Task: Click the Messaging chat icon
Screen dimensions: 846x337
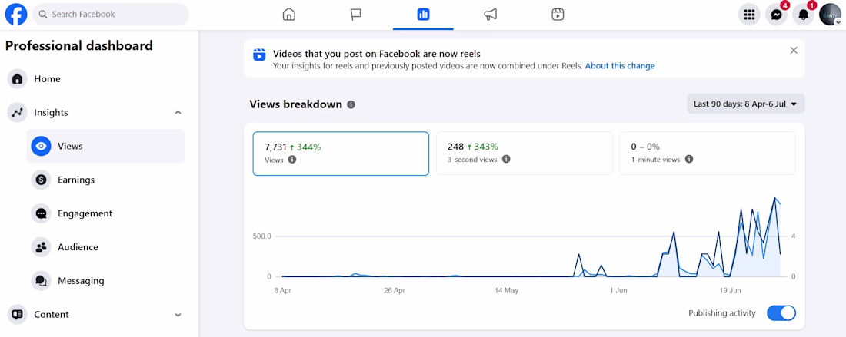Action: coord(41,281)
